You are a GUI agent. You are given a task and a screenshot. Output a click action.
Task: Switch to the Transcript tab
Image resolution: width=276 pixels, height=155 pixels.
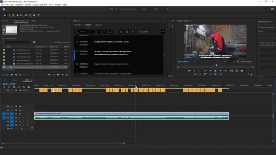77,25
